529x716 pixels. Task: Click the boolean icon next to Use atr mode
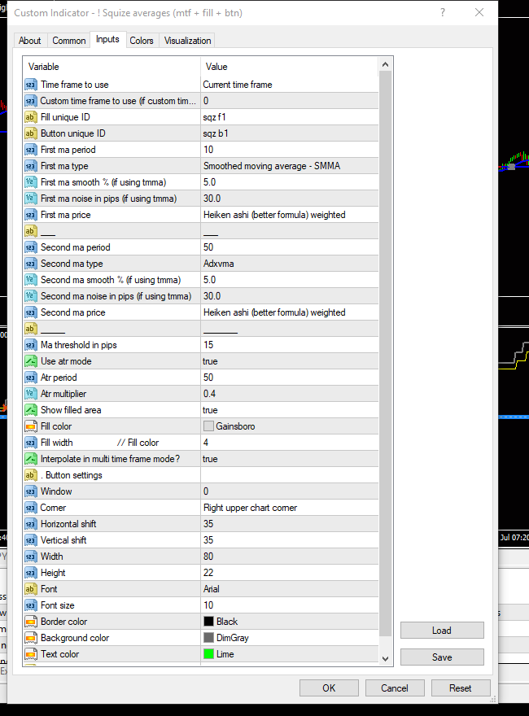point(31,361)
